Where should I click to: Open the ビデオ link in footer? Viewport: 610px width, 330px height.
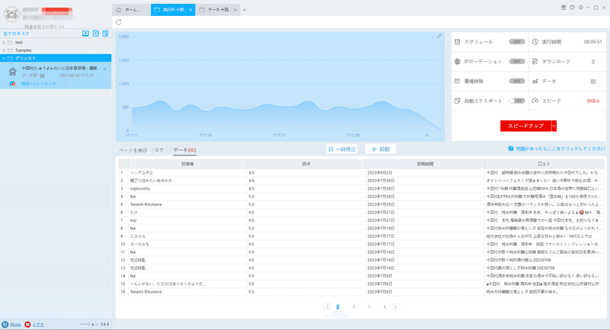[37, 325]
